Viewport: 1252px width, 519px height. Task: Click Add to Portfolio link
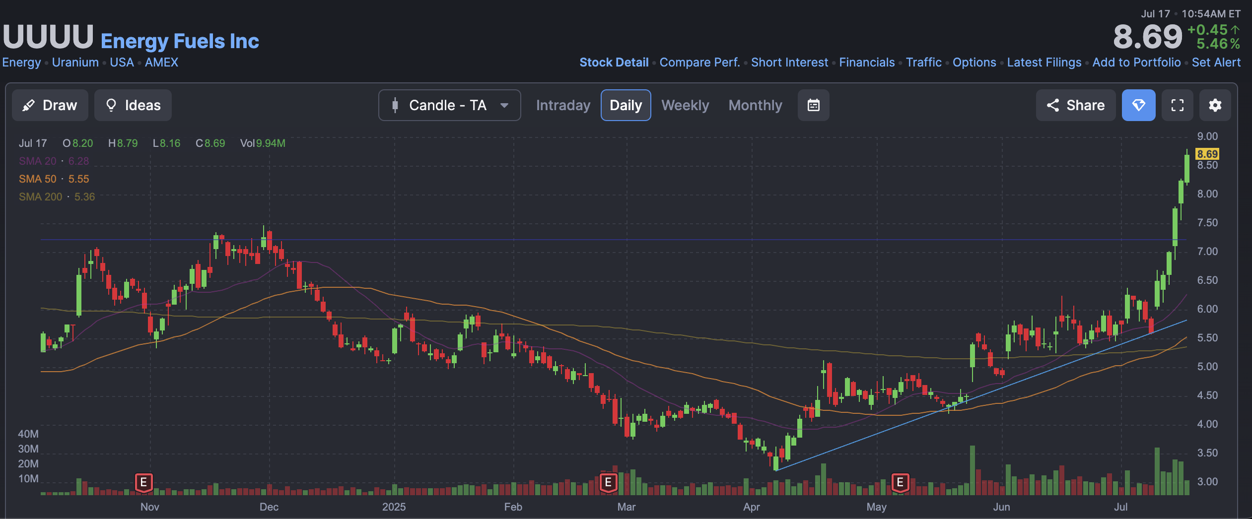click(x=1136, y=63)
